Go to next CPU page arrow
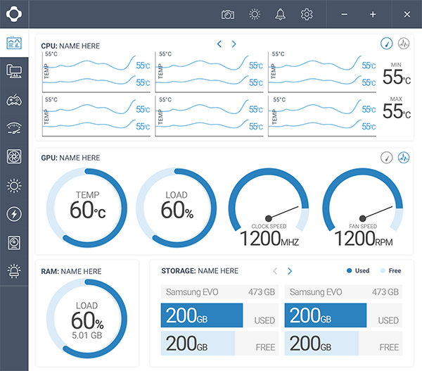Viewport: 422px width, 371px height. pyautogui.click(x=234, y=44)
